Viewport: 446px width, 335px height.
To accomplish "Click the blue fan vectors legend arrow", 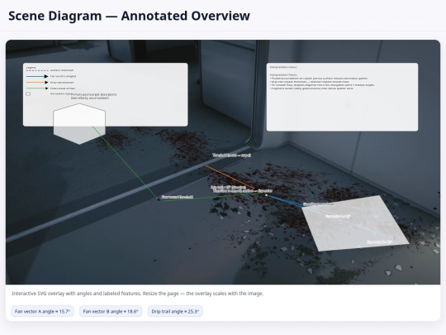I will pos(37,76).
